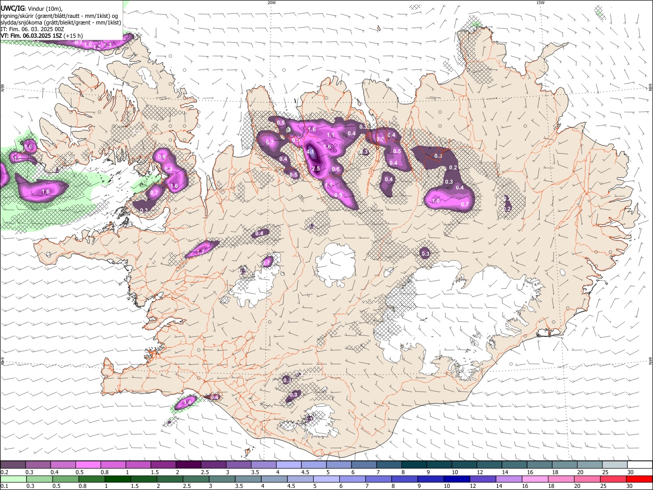
Task: Click the N64 latitude label on right edge
Action: pyautogui.click(x=650, y=360)
